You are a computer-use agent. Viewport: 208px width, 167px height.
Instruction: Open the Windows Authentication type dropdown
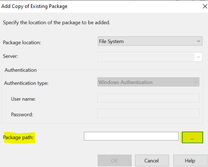pos(148,82)
